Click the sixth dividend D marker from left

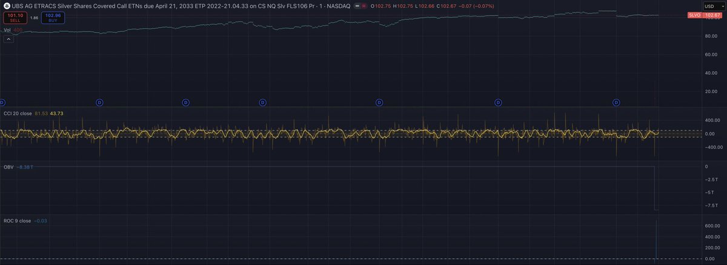pos(497,103)
